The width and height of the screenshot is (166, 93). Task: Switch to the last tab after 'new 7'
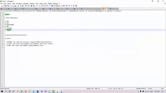[114, 9]
